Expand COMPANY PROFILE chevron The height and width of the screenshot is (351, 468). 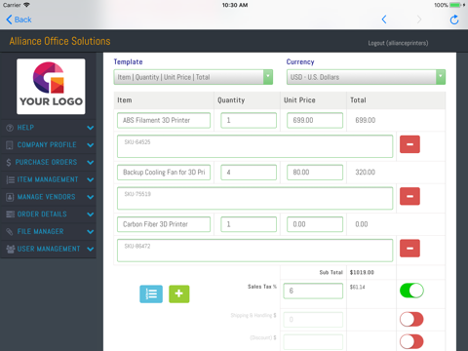pos(91,145)
